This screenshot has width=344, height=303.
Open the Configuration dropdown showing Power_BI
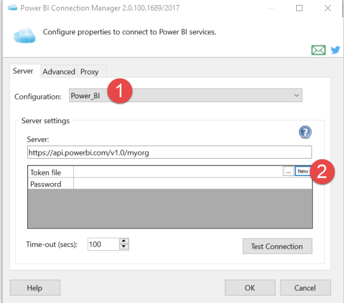tap(186, 95)
